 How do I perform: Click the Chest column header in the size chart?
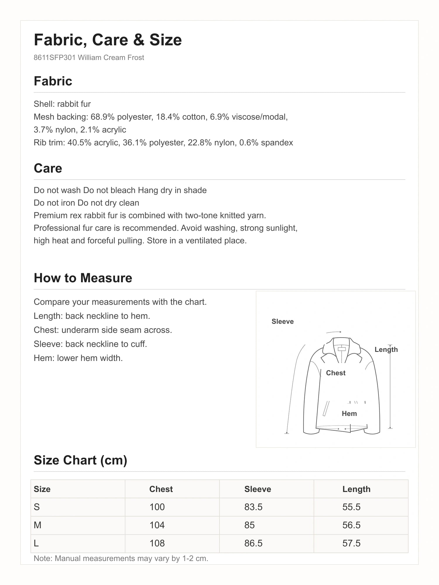point(172,489)
